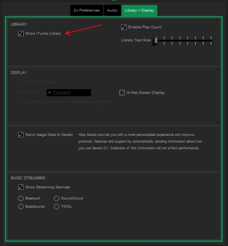Click the MUSIC STREAMING heading
Image resolution: width=228 pixels, height=246 pixels.
click(x=28, y=178)
